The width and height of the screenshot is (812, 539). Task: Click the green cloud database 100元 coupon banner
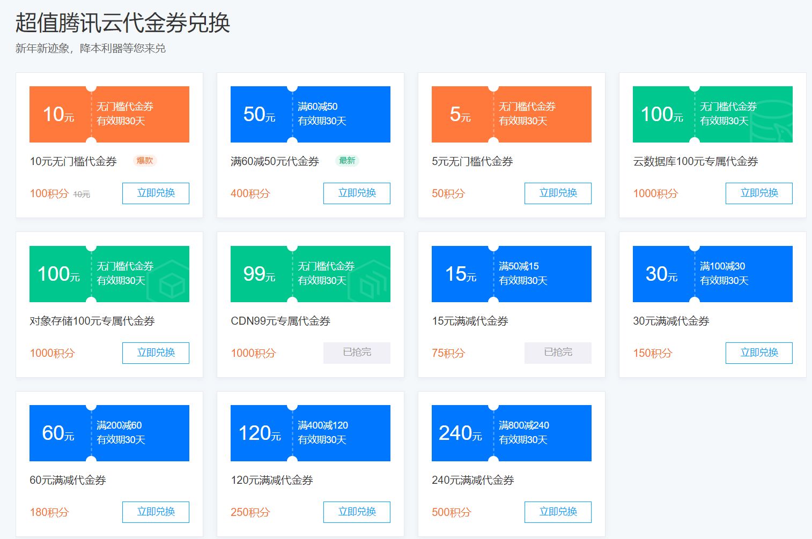tap(712, 114)
